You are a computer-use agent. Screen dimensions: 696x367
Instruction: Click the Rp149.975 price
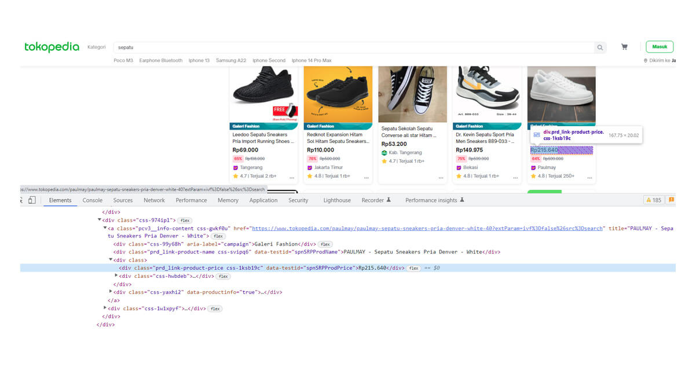tap(469, 150)
